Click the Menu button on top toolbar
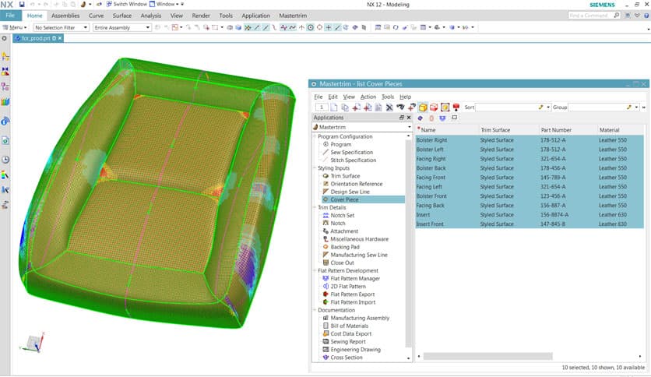The image size is (651, 377). [16, 27]
